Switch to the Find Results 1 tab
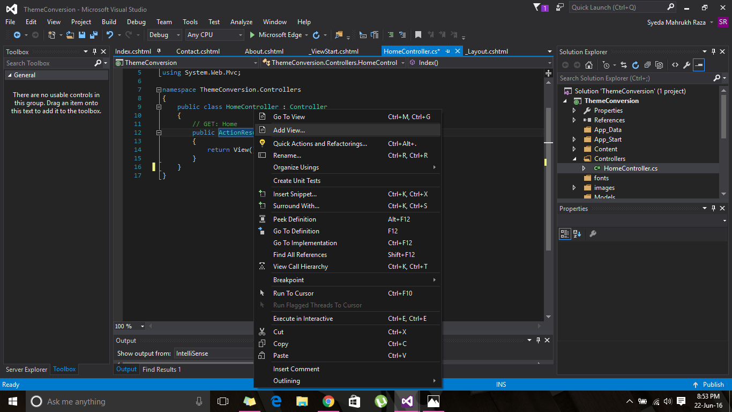 161,369
